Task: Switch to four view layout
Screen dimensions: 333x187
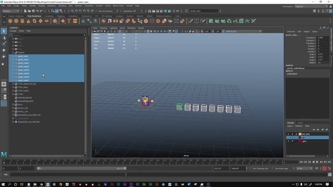Action: (4, 90)
